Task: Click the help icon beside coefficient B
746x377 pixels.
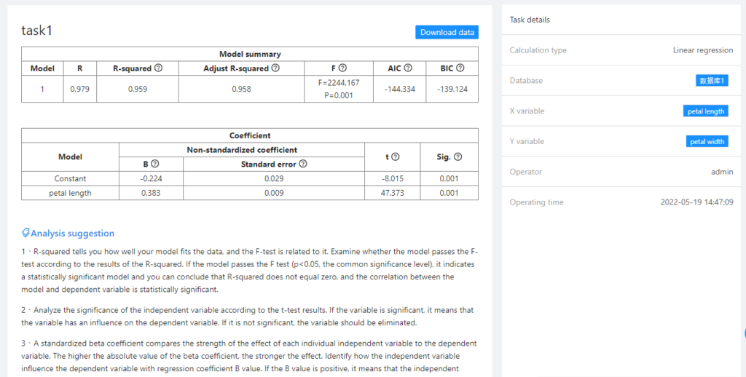Action: coord(155,164)
